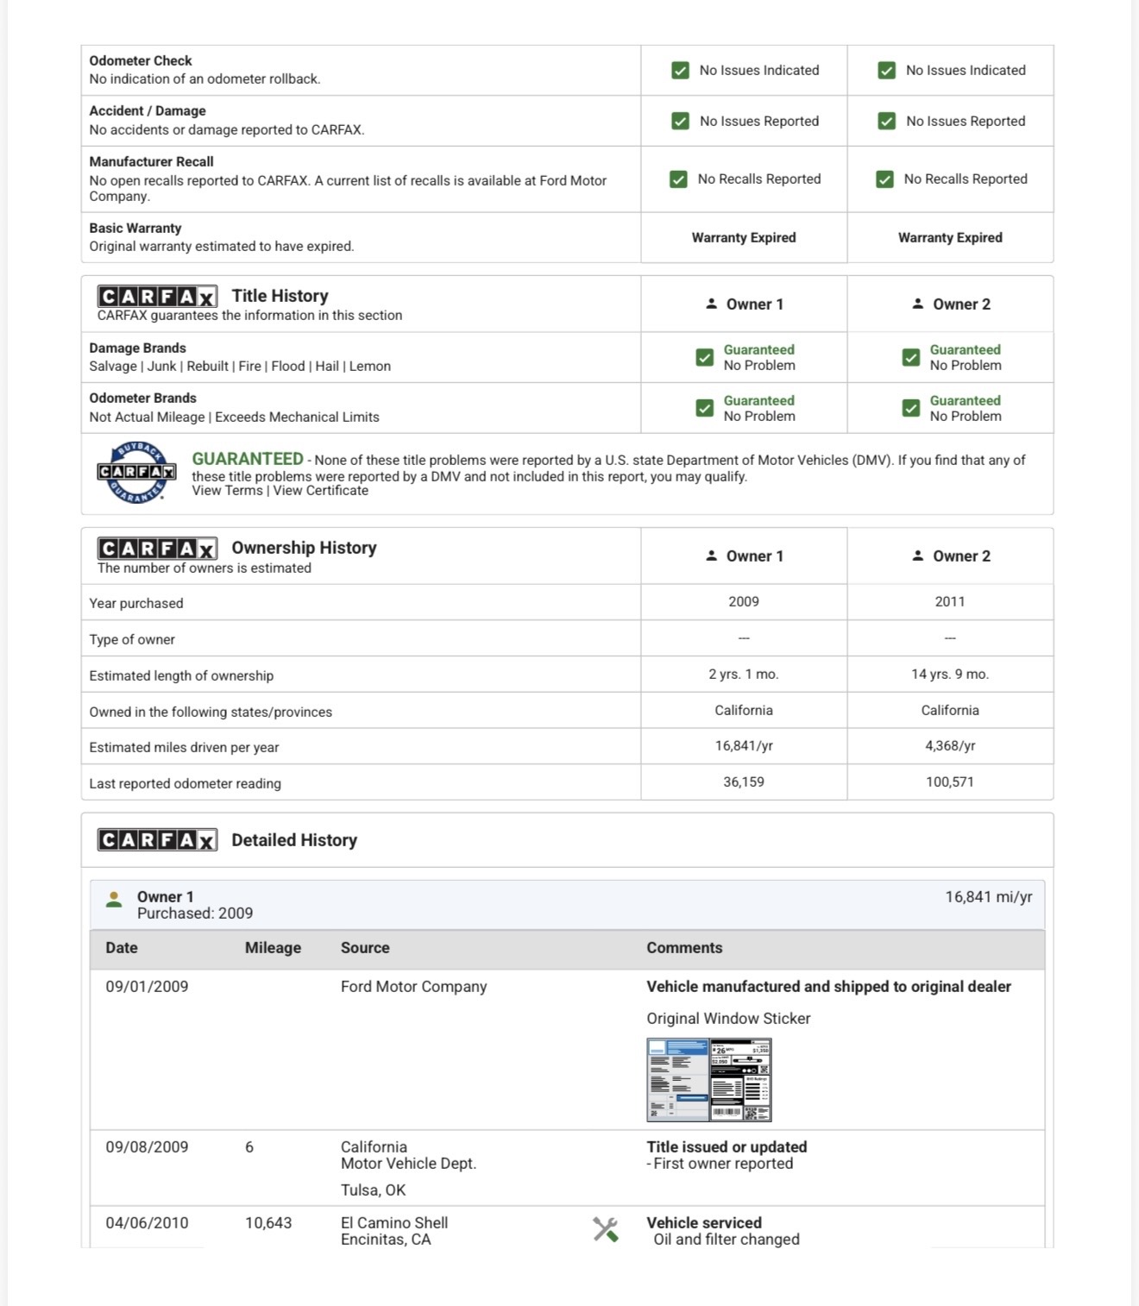Click the Ford Motor Company source entry
This screenshot has height=1306, width=1139.
(x=413, y=987)
